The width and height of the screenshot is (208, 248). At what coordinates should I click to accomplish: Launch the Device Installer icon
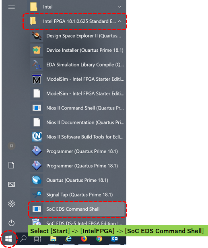[37, 50]
